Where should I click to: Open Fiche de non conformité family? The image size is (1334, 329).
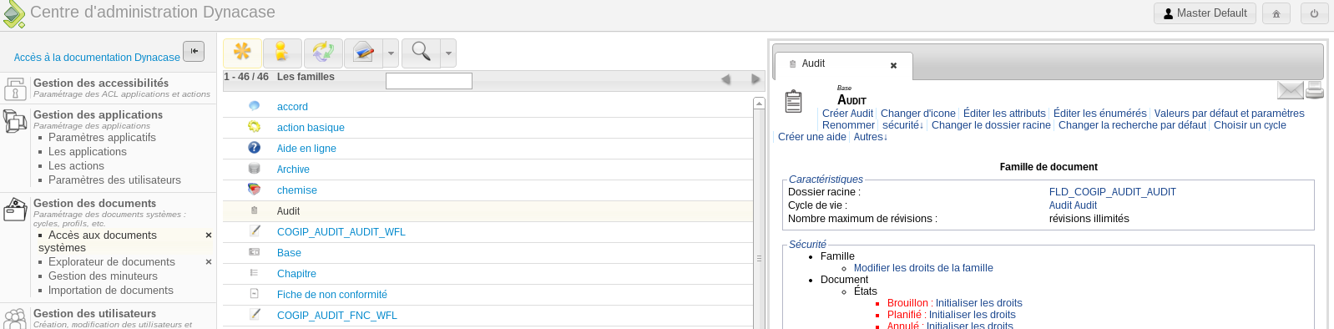(332, 295)
